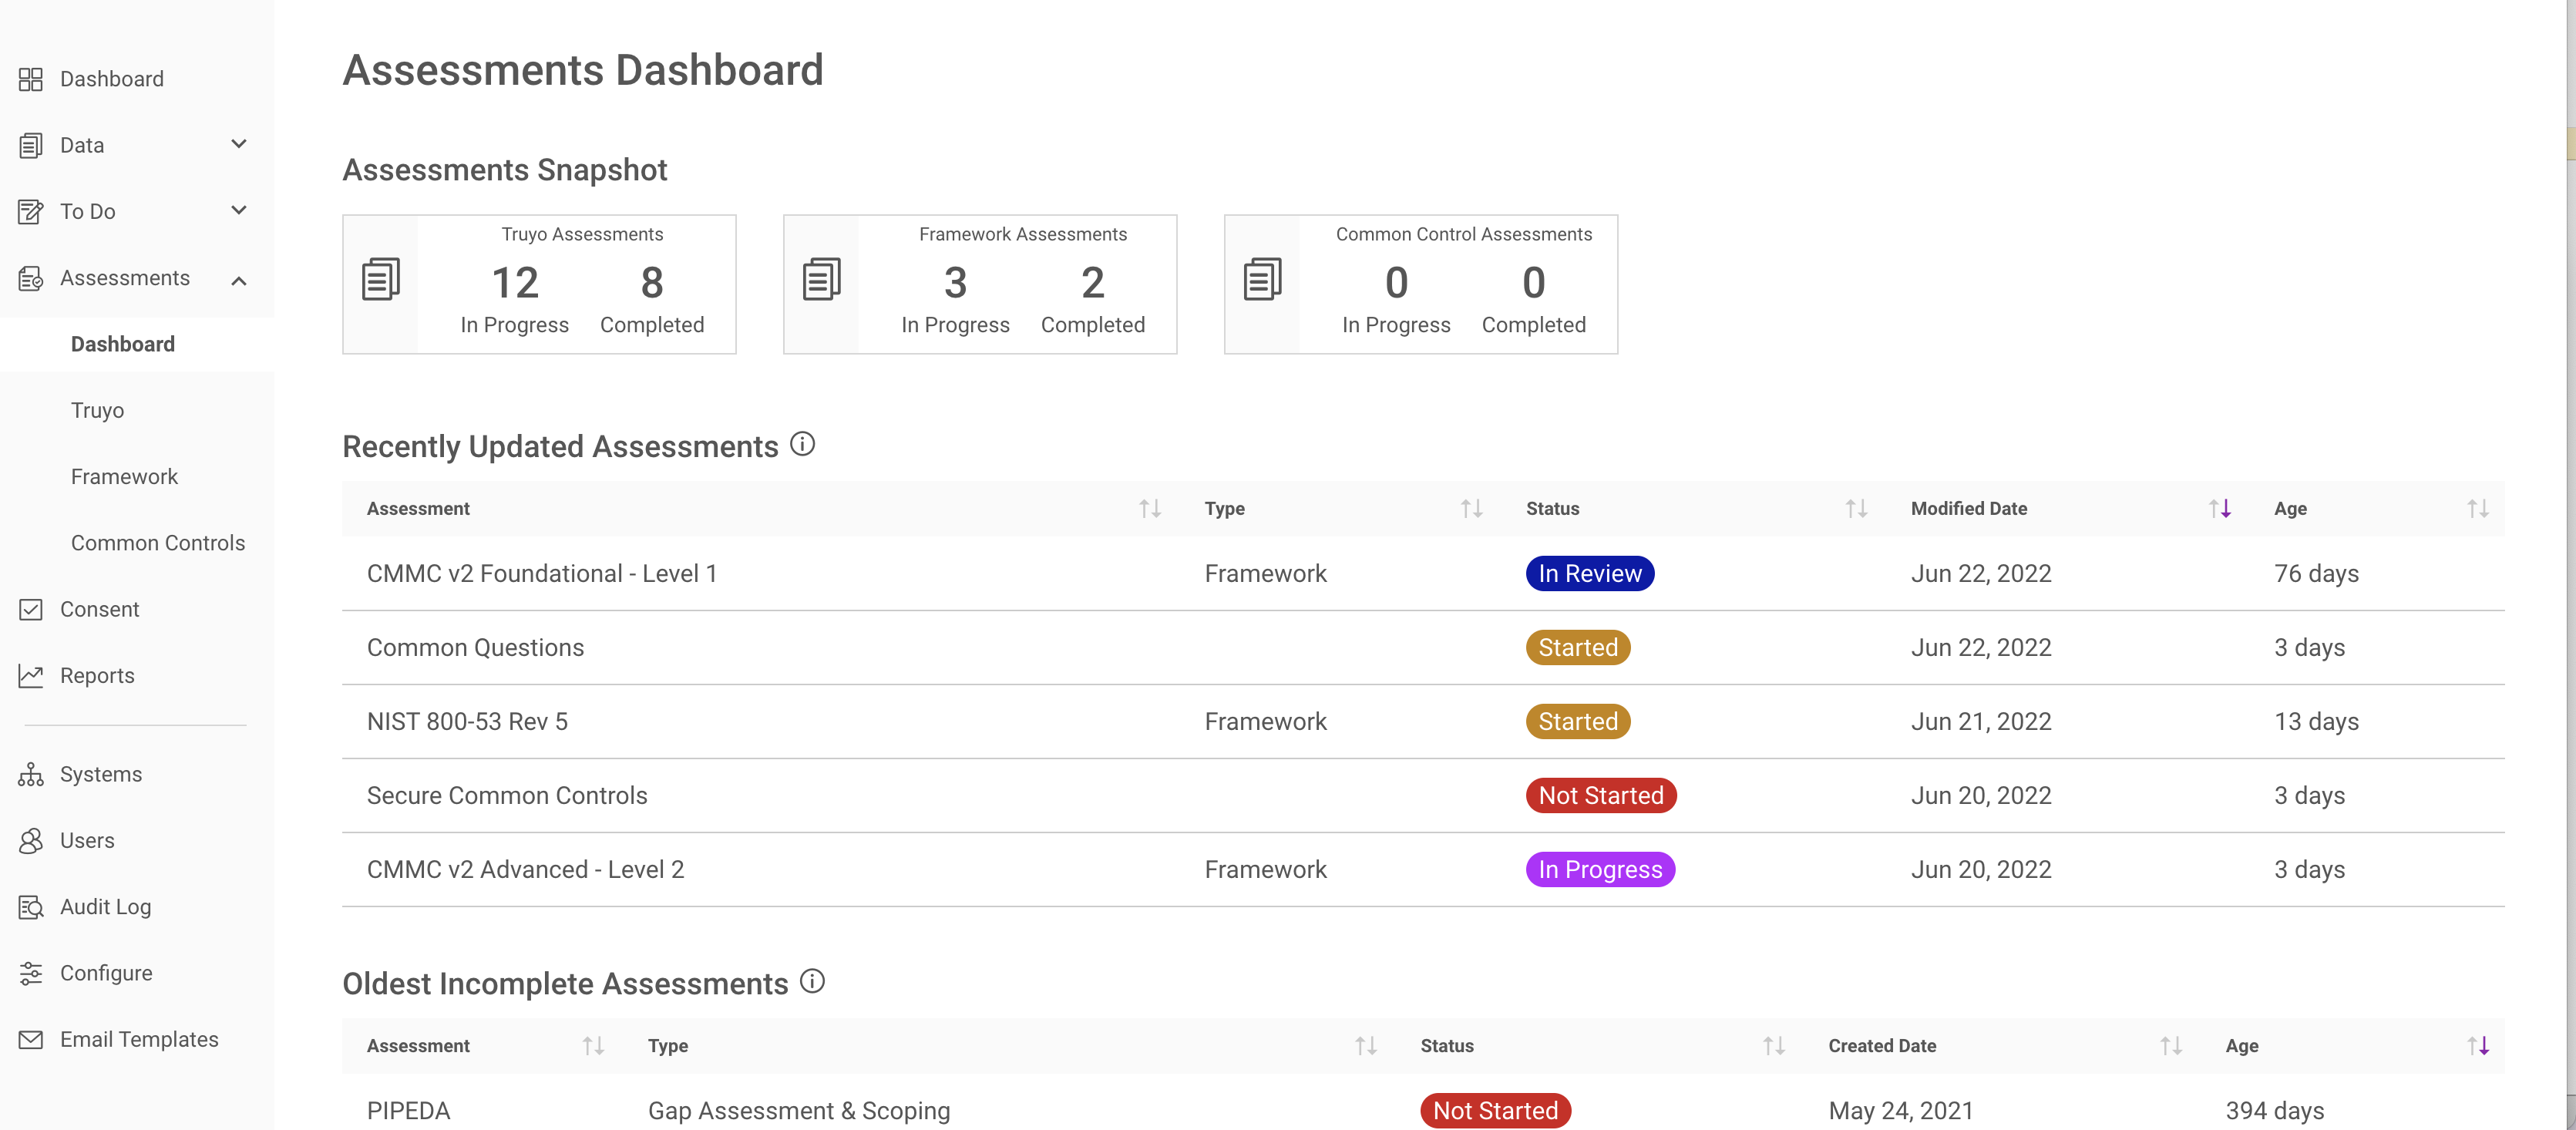This screenshot has width=2576, height=1130.
Task: Click the Consent checkbox icon
Action: [30, 608]
